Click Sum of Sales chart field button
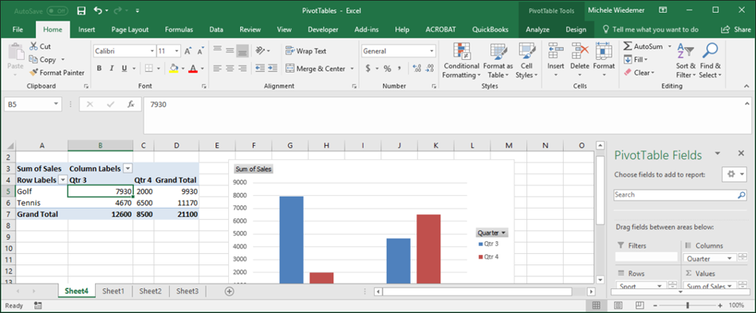756x313 pixels. click(x=254, y=169)
